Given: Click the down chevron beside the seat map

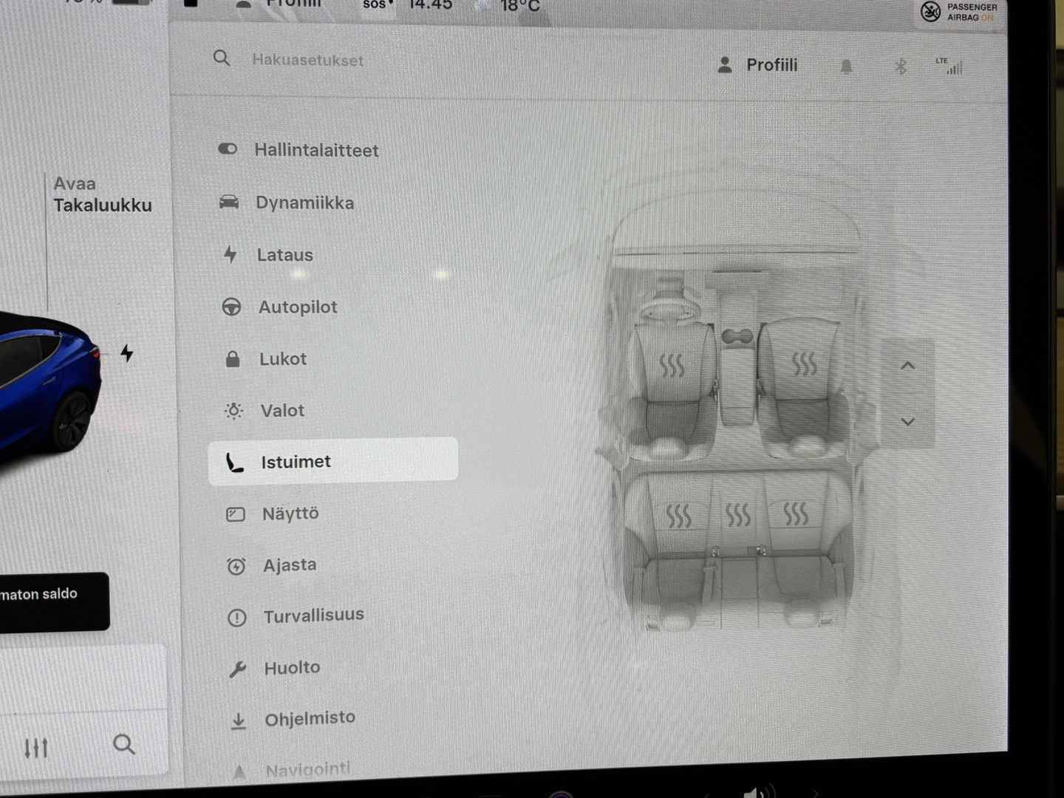Looking at the screenshot, I should click(x=907, y=421).
